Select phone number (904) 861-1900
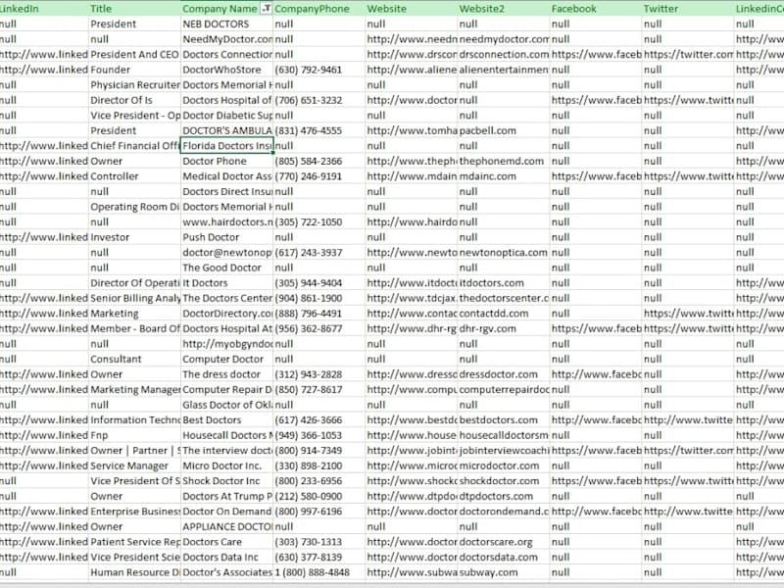 click(x=319, y=298)
